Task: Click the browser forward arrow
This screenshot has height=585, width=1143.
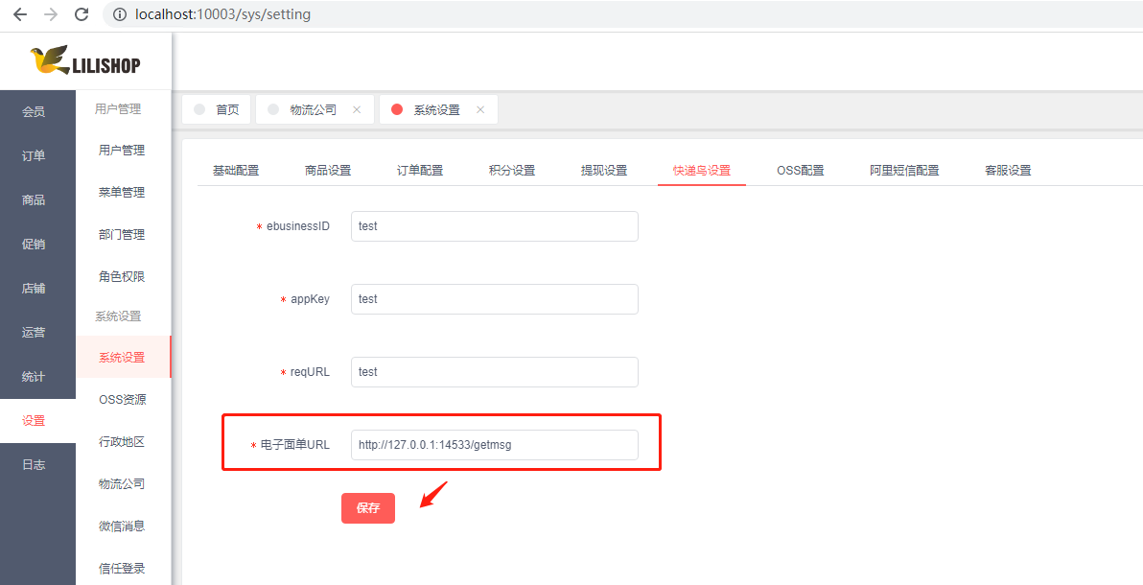Action: click(x=51, y=13)
